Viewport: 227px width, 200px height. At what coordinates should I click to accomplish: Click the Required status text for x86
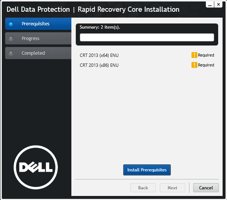tap(206, 65)
